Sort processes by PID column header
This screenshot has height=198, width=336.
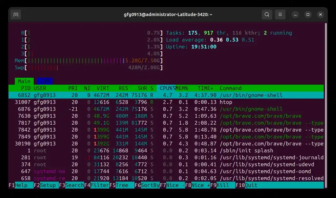(26, 88)
